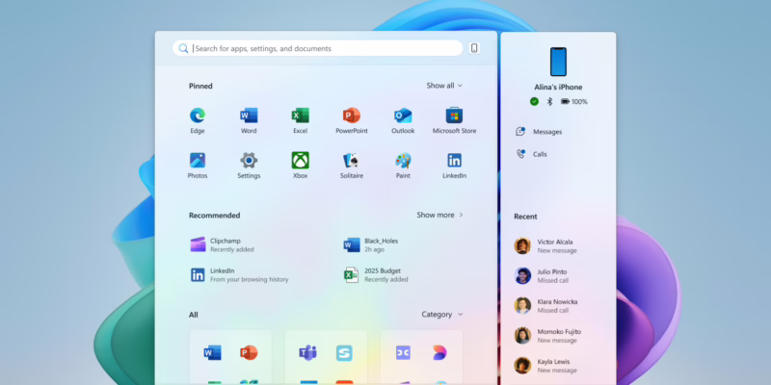Open the Microsoft Store app
The height and width of the screenshot is (385, 771).
click(x=454, y=116)
